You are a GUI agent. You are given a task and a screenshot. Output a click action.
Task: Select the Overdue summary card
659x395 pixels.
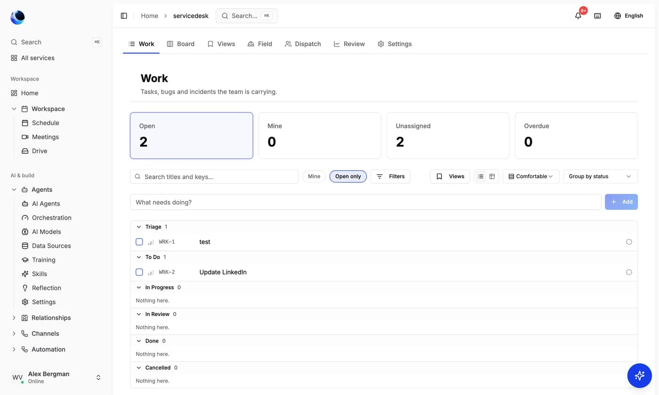[x=576, y=135]
